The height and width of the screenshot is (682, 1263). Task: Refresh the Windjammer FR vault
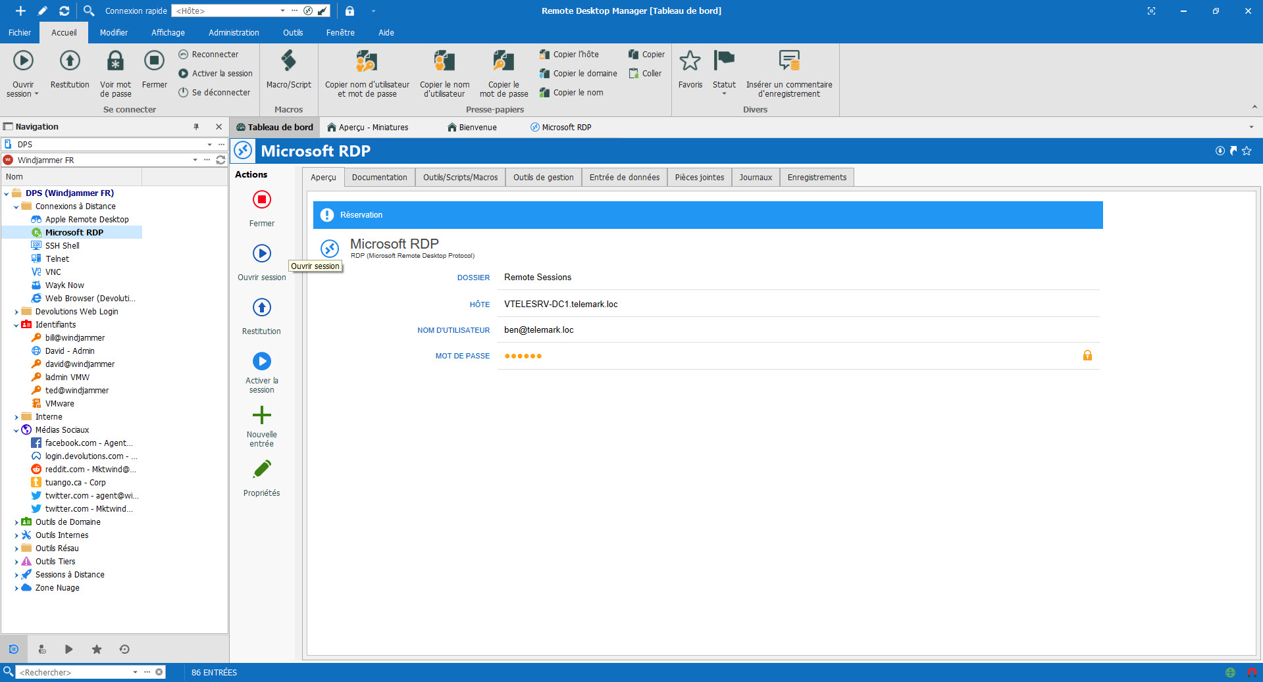tap(220, 160)
